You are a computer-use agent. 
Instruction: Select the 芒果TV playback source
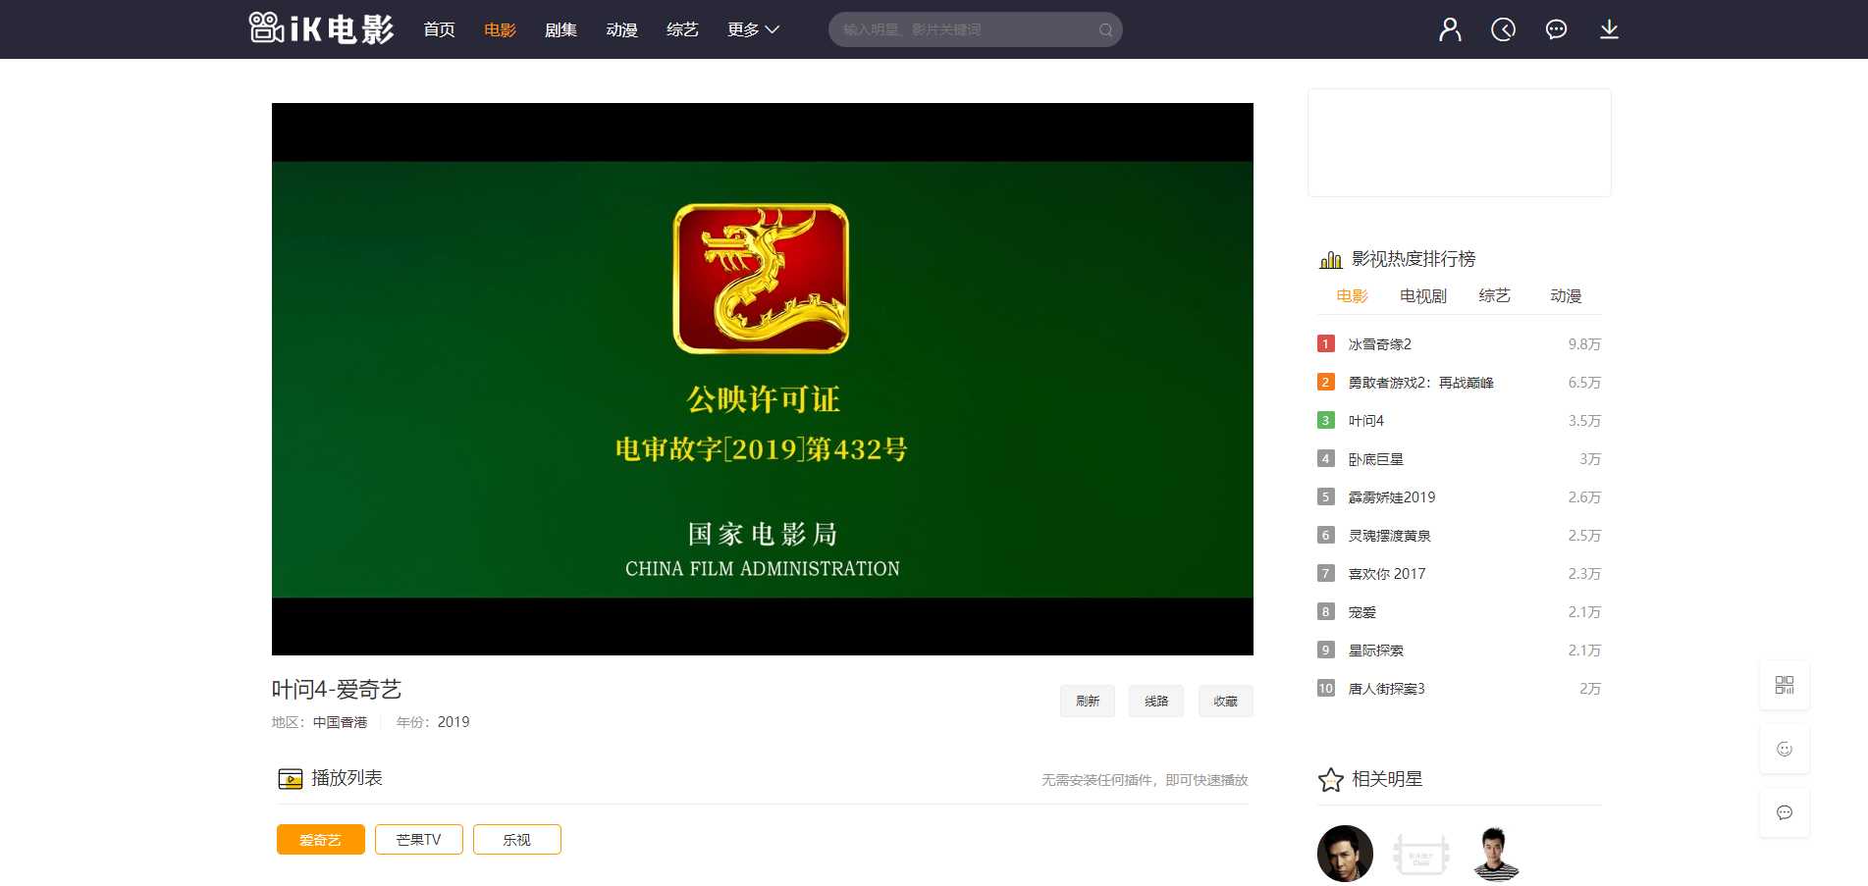click(x=418, y=839)
